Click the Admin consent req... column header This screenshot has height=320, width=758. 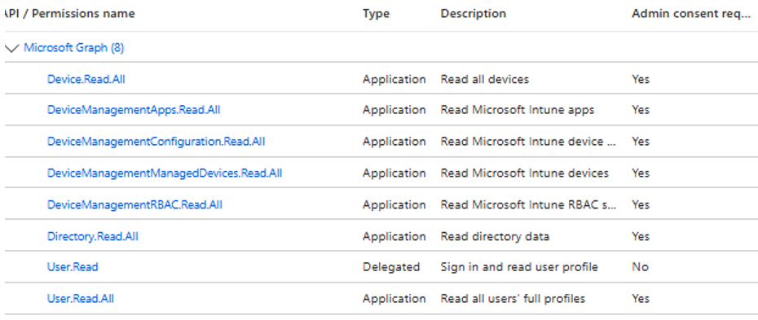coord(691,14)
